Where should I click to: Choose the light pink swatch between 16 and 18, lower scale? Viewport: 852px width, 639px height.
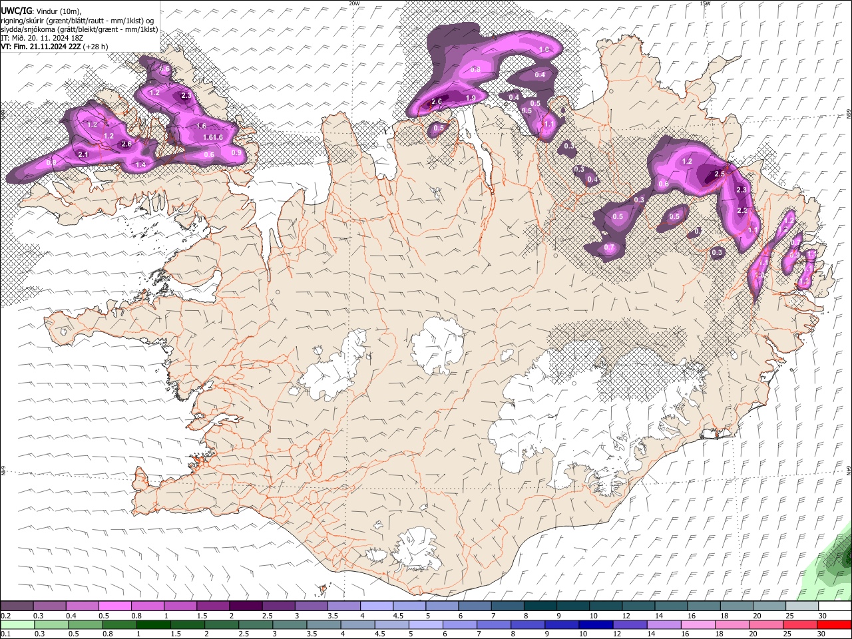click(698, 624)
